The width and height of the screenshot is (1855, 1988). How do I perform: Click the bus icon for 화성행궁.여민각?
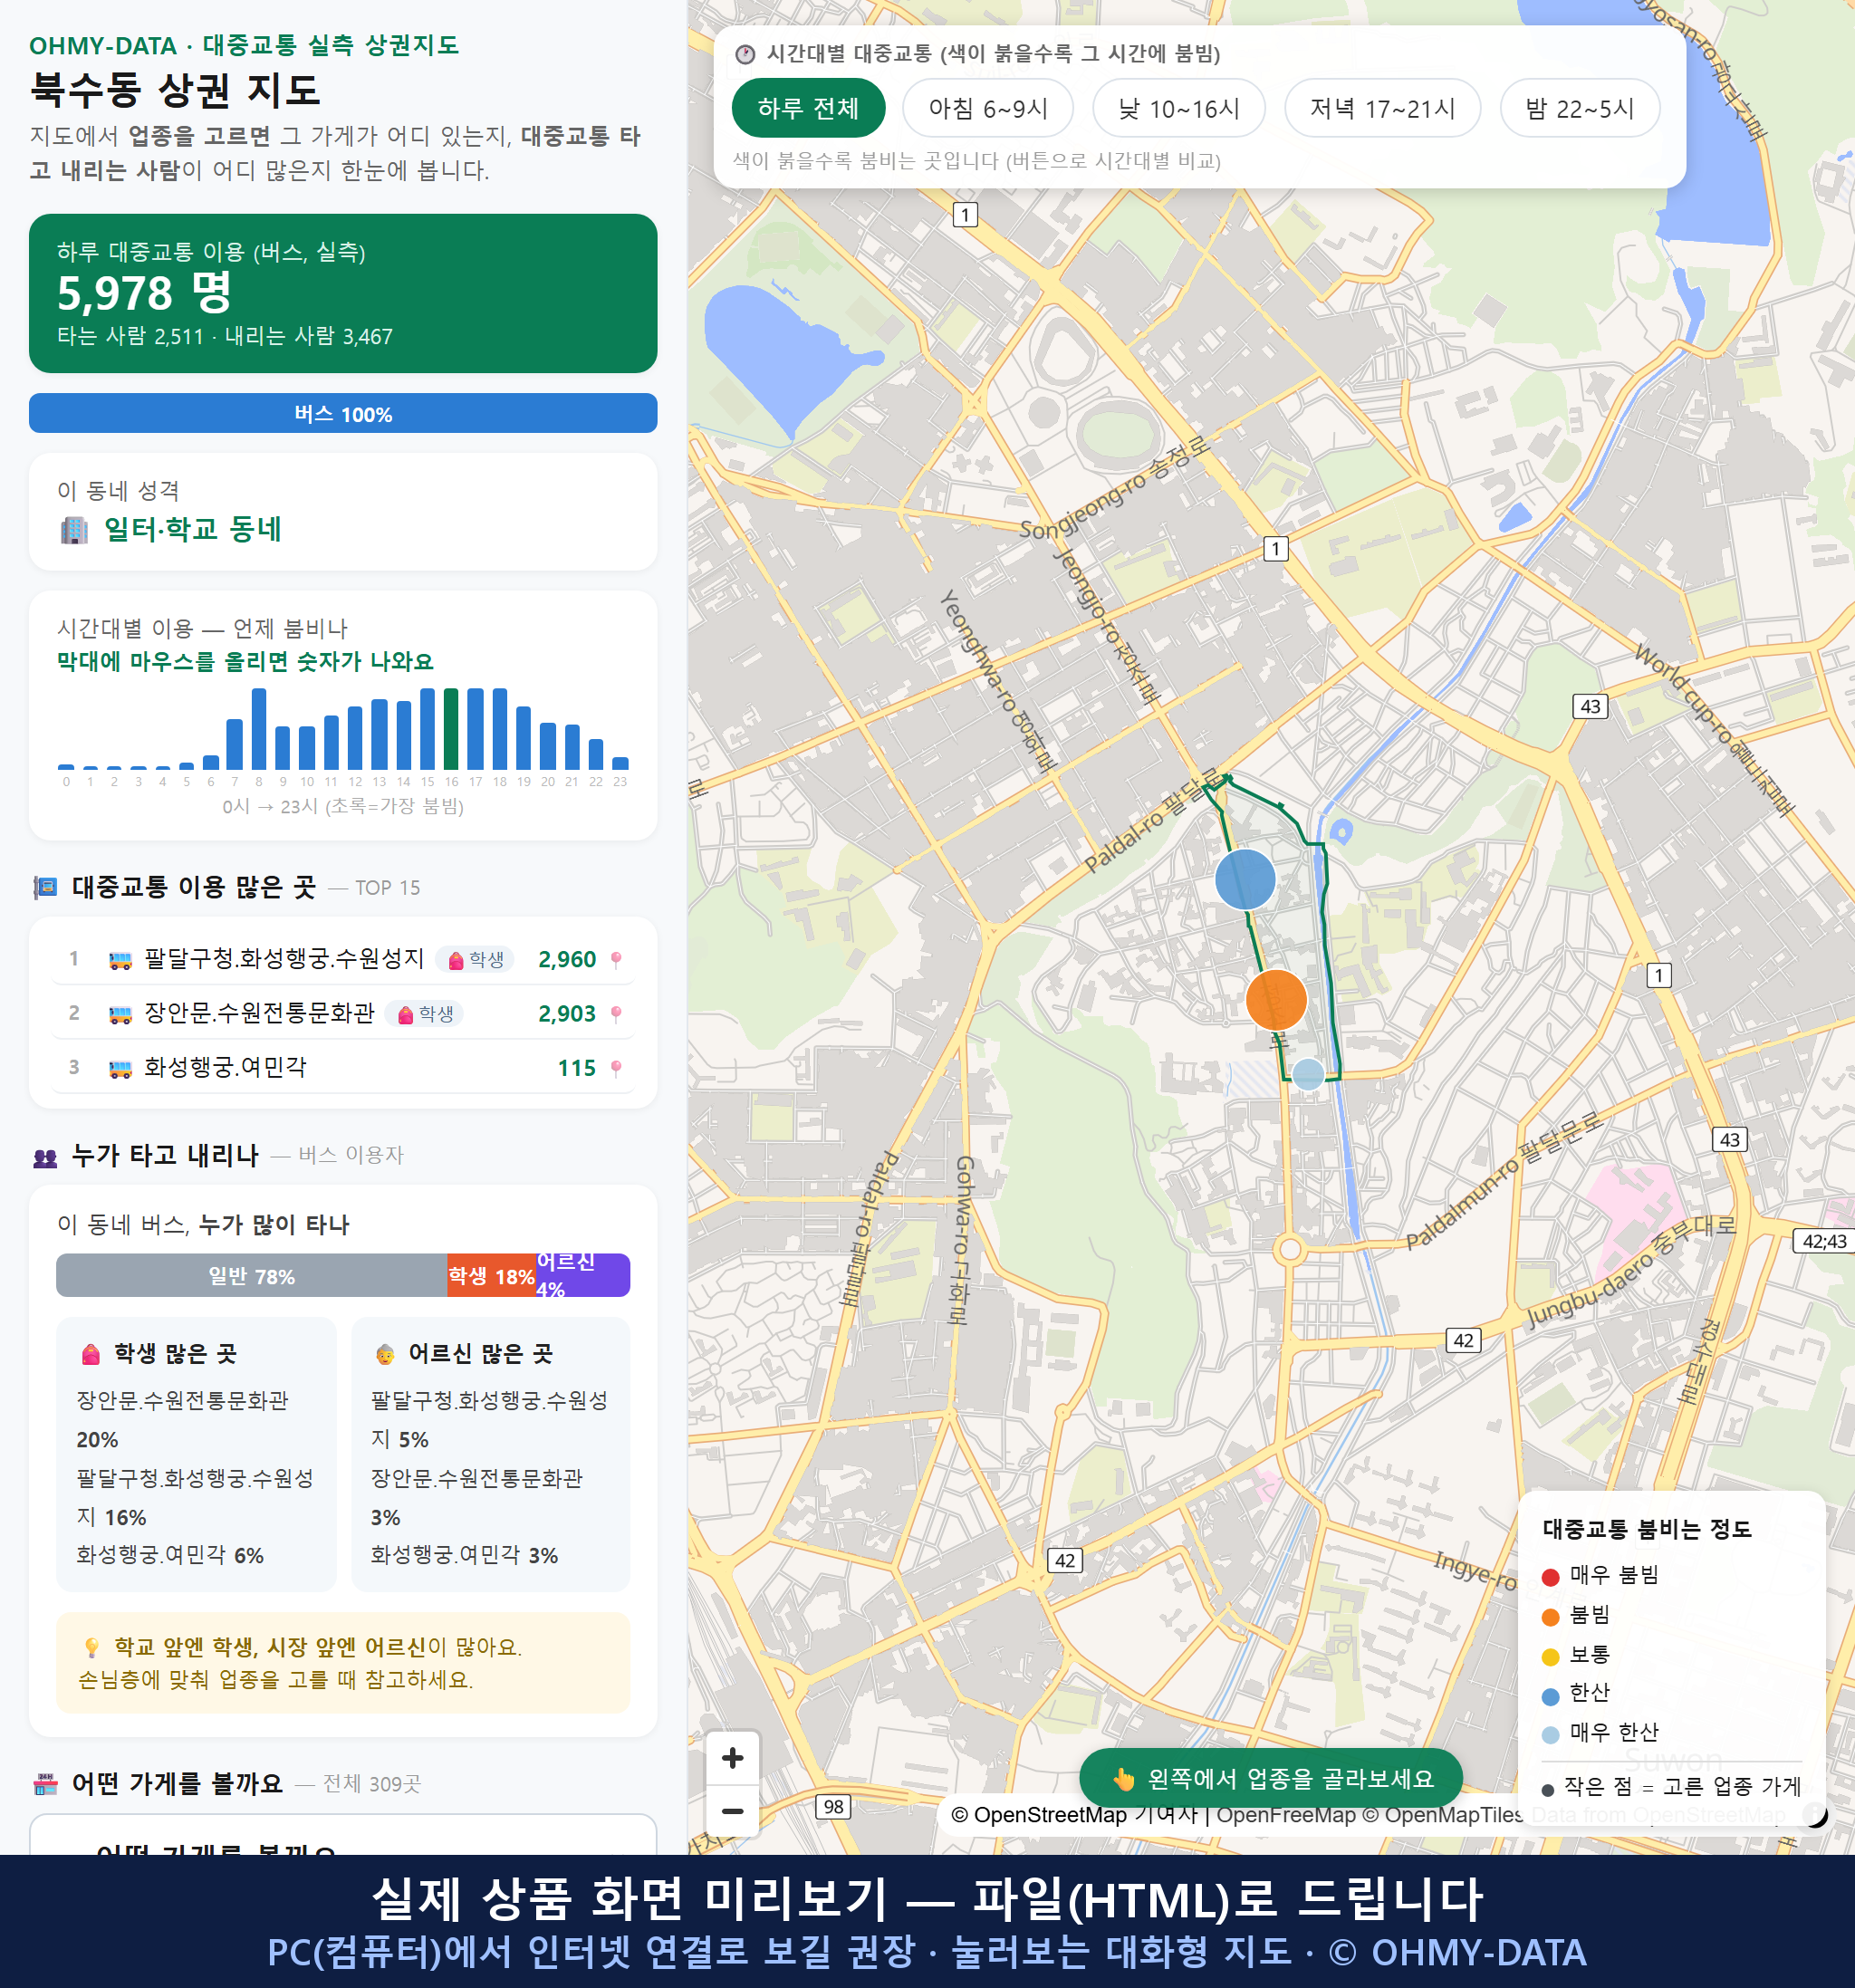(120, 1069)
